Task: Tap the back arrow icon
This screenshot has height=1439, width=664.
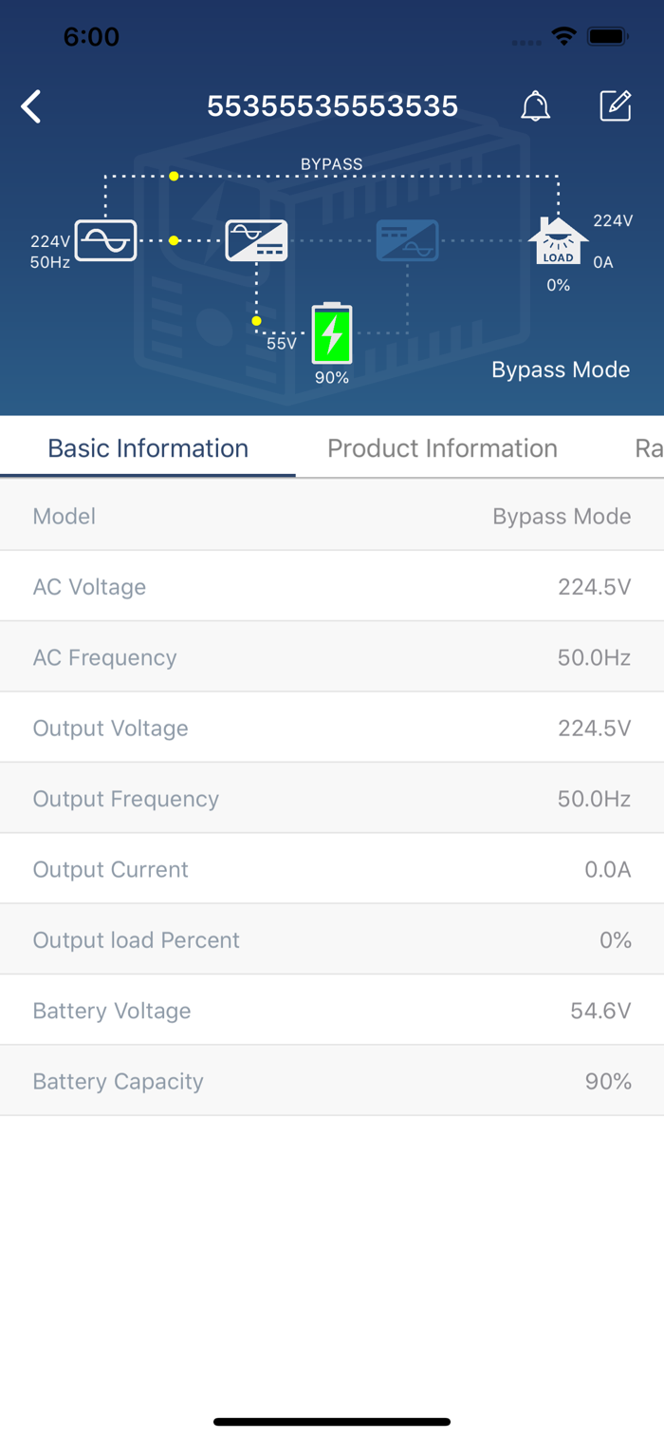Action: point(31,106)
